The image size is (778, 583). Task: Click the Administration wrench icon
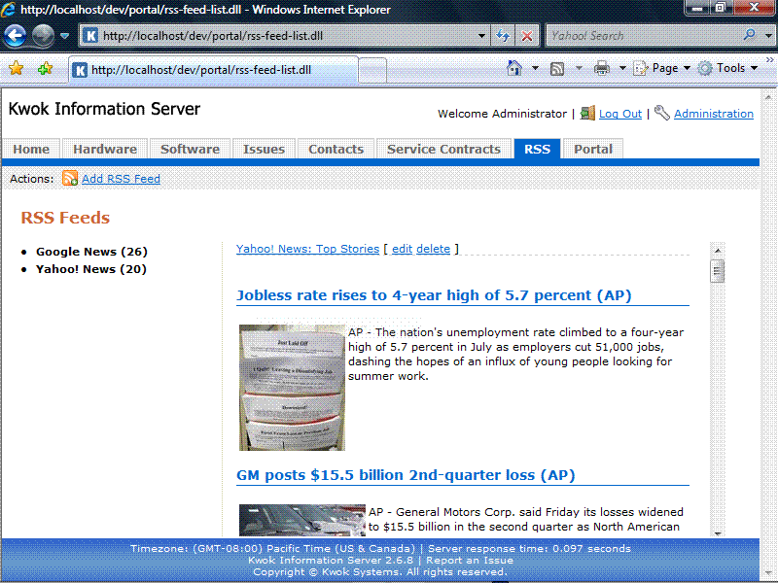(x=662, y=113)
